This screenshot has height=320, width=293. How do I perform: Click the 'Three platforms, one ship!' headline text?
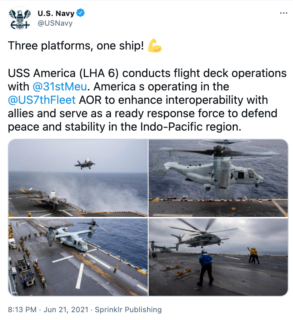(76, 45)
